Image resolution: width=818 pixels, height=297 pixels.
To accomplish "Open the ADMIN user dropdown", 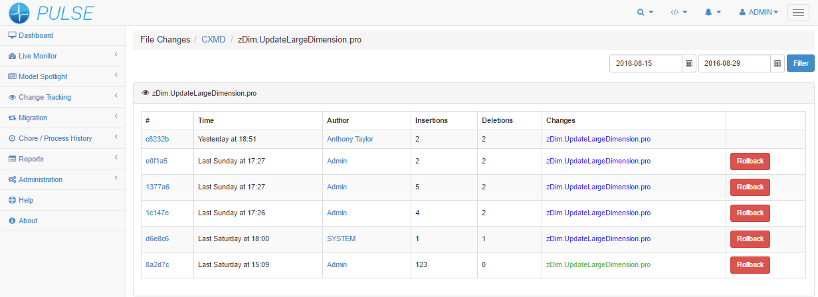I will click(x=758, y=12).
